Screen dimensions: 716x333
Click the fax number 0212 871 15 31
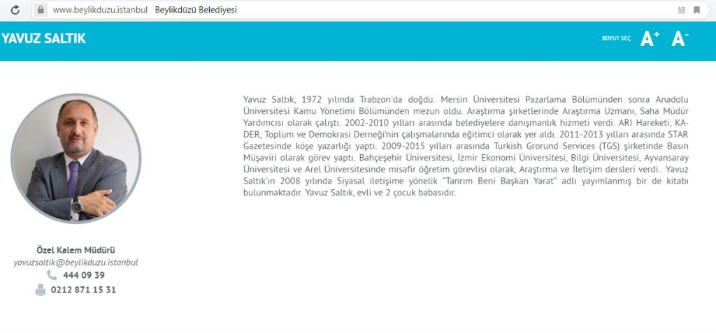(83, 290)
